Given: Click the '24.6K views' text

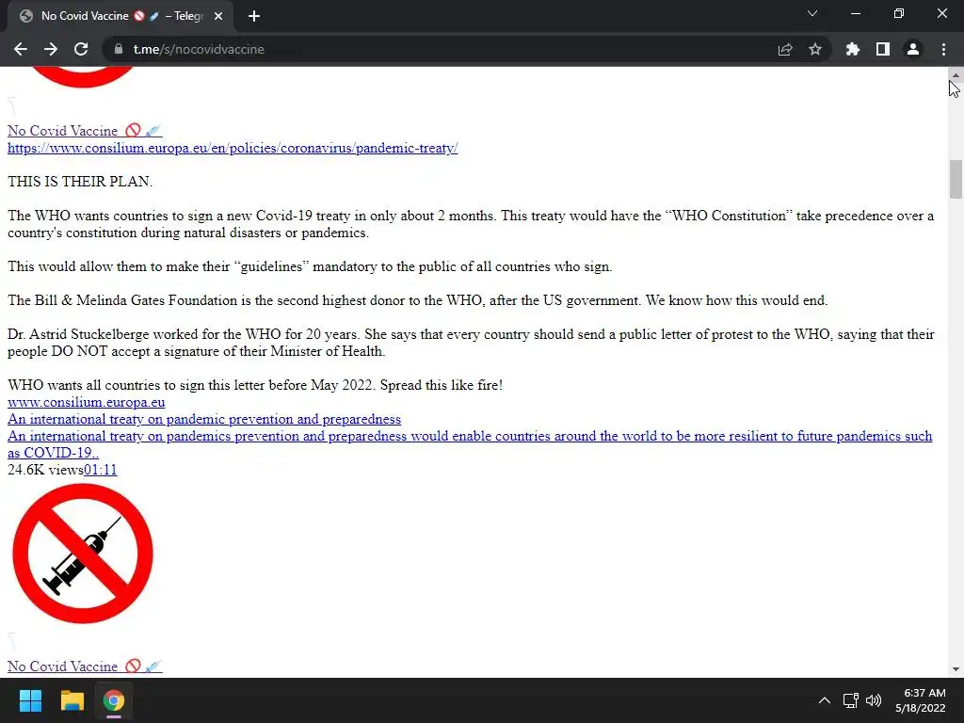Looking at the screenshot, I should point(45,470).
